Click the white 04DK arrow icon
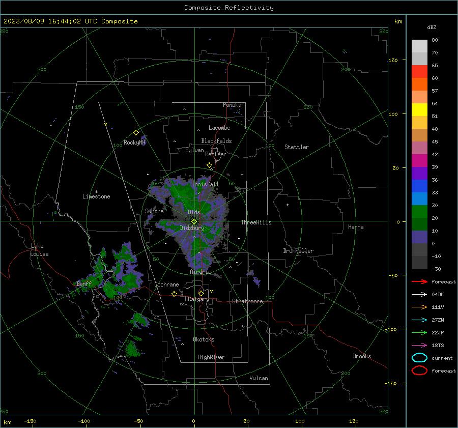This screenshot has height=428, width=458. (419, 295)
